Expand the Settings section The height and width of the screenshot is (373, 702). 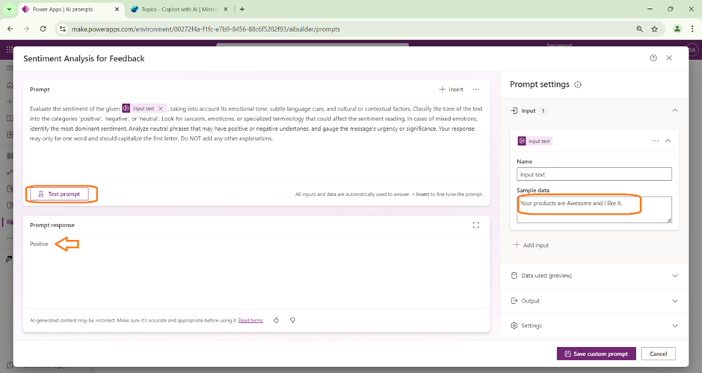674,326
